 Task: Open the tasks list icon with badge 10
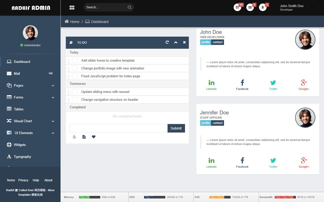point(237,7)
